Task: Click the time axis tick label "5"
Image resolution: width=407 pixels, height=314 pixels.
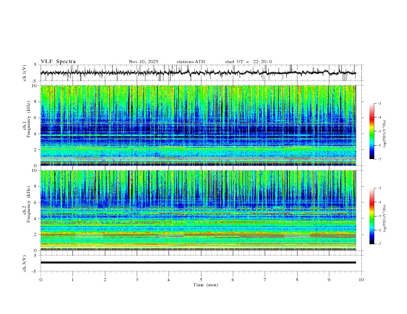Action: [x=201, y=280]
